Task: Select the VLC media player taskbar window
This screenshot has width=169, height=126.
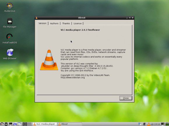Action: (45, 124)
